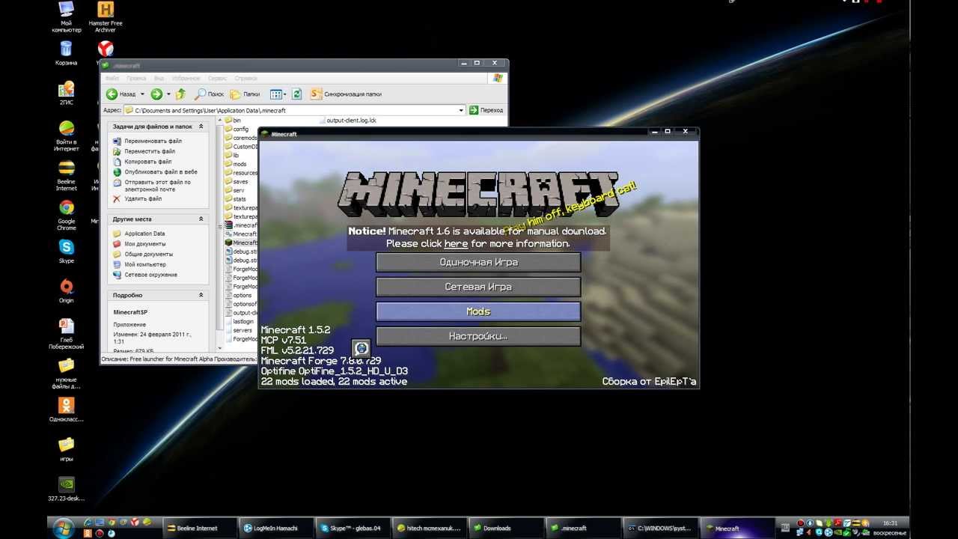
Task: Go to Мои документы in Другие места
Action: pos(145,244)
